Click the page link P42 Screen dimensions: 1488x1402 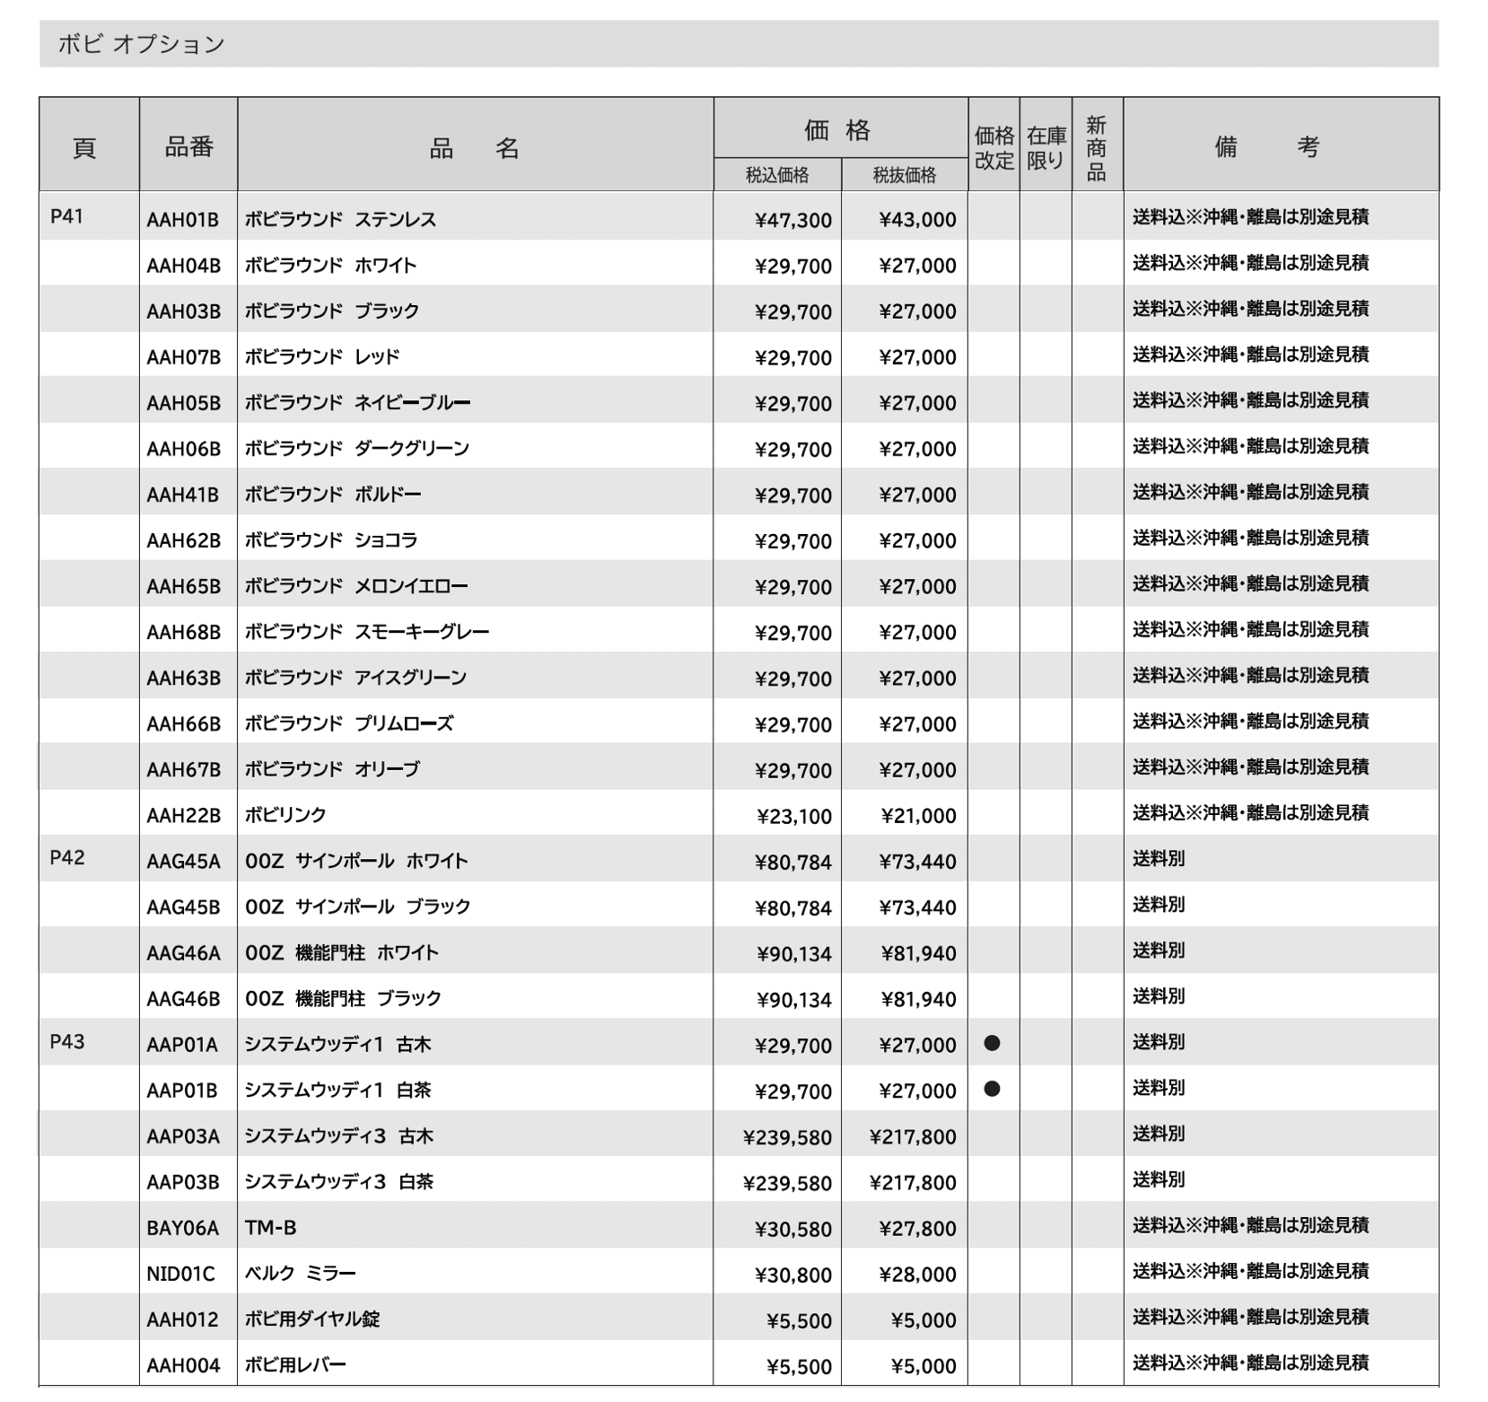(x=66, y=861)
